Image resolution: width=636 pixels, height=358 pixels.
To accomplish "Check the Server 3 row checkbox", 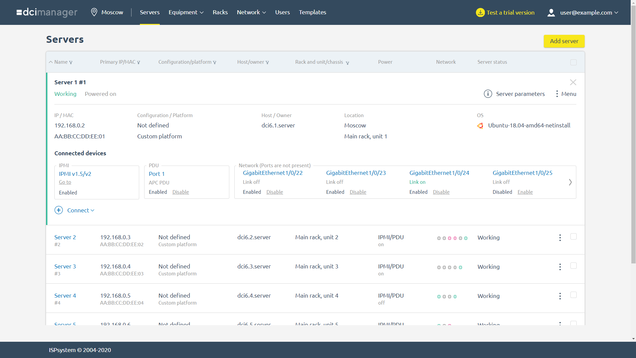I will click(574, 265).
